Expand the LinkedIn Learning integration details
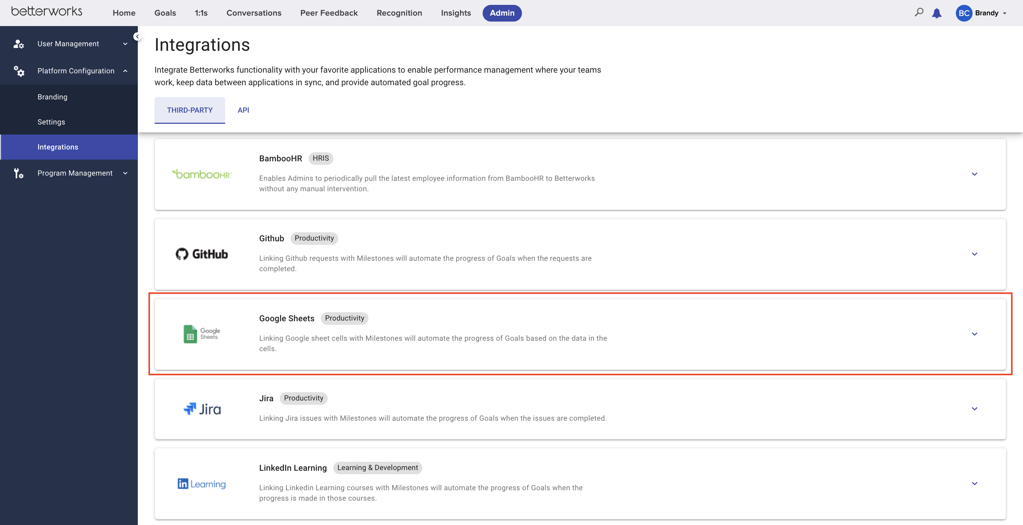1023x525 pixels. click(975, 483)
